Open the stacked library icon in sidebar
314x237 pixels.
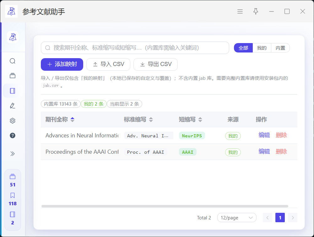[x=13, y=76]
